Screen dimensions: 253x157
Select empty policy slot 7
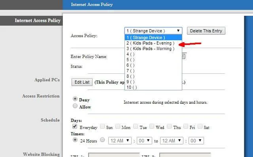(153, 71)
